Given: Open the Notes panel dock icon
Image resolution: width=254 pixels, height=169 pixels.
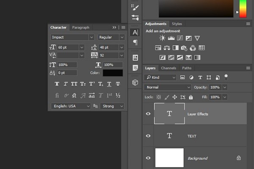Looking at the screenshot, I should pos(135,68).
